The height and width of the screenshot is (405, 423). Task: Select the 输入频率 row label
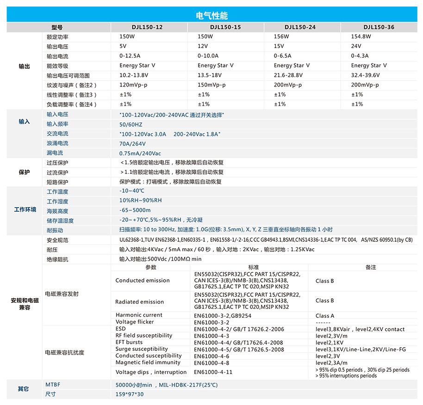(57, 124)
